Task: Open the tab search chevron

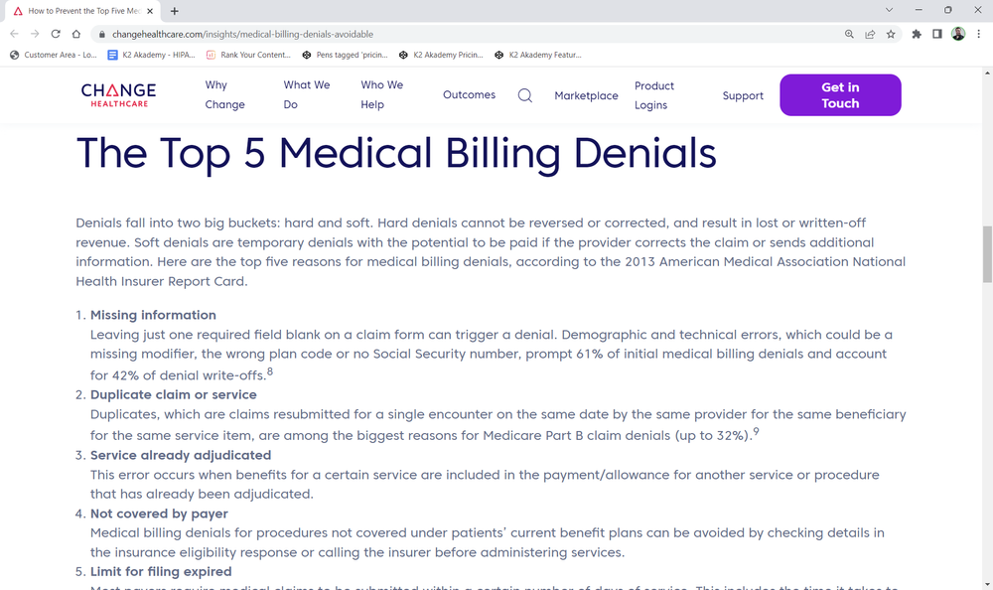Action: [889, 11]
